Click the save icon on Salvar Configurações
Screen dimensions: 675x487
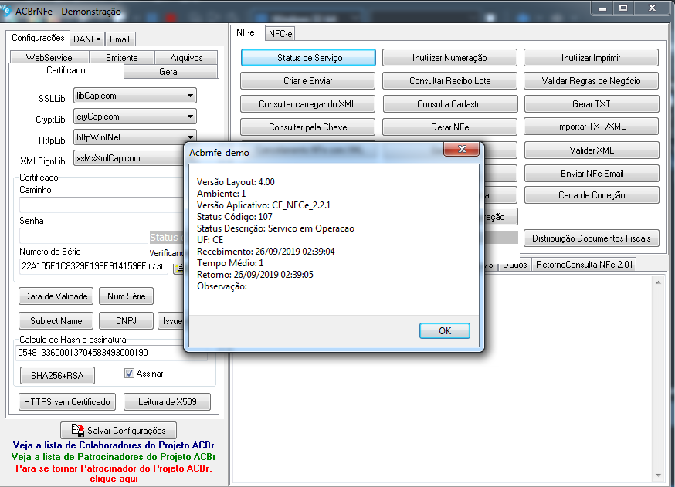click(78, 430)
